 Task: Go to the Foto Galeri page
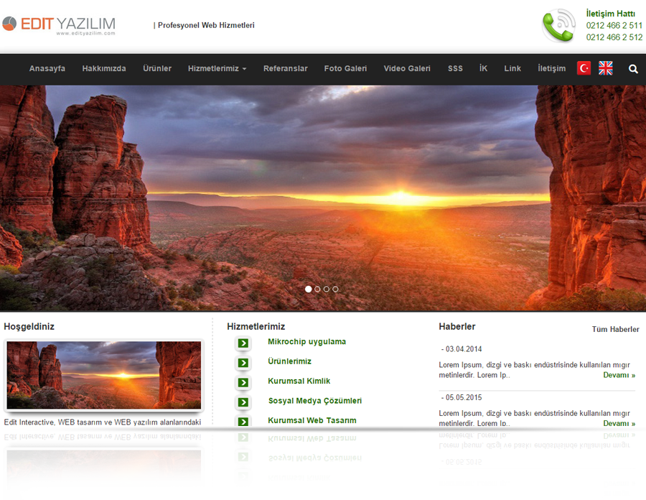click(x=345, y=69)
